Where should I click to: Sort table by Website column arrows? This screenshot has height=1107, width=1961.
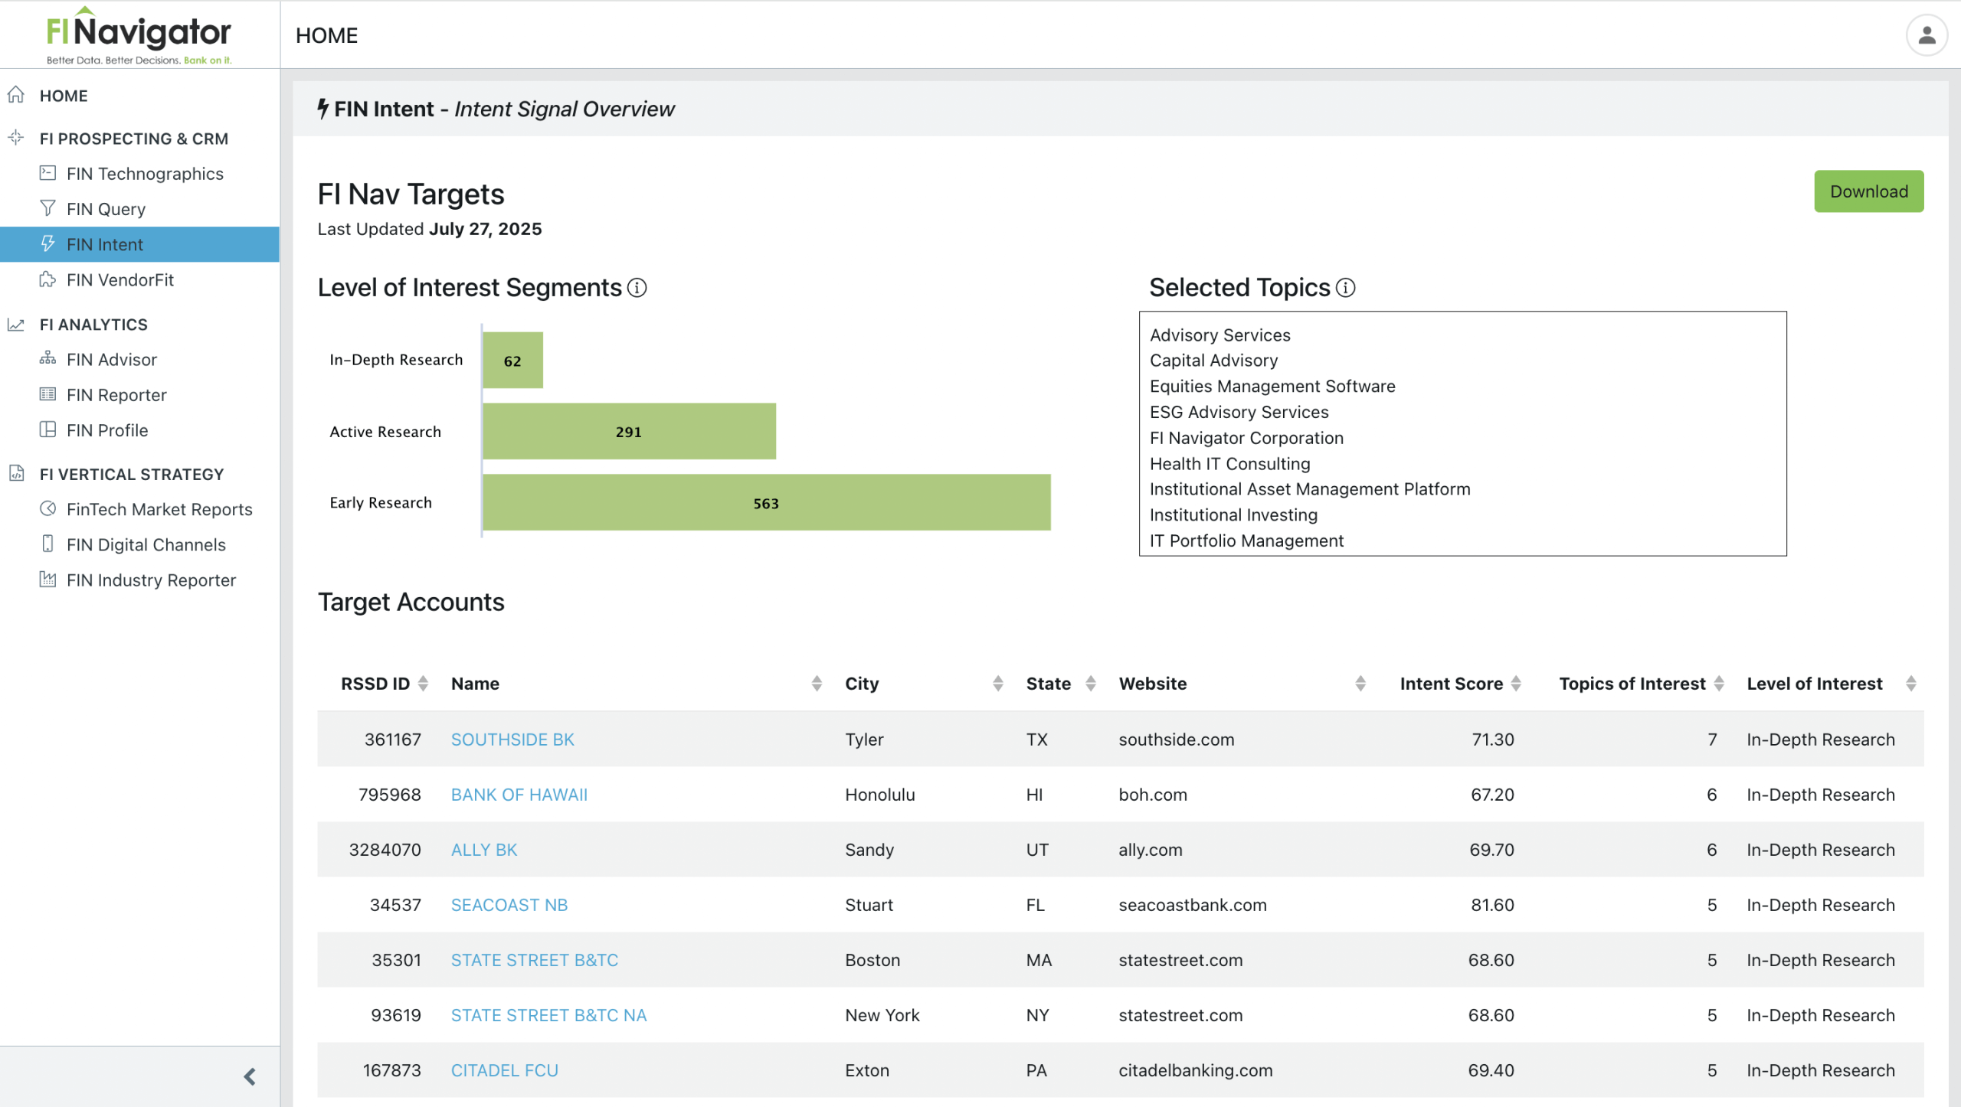(x=1360, y=684)
